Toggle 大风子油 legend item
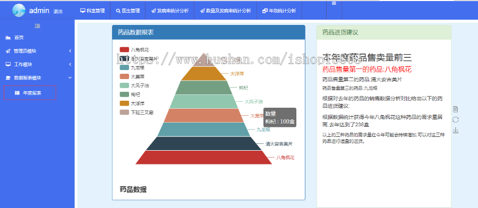This screenshot has width=478, height=208. (134, 85)
